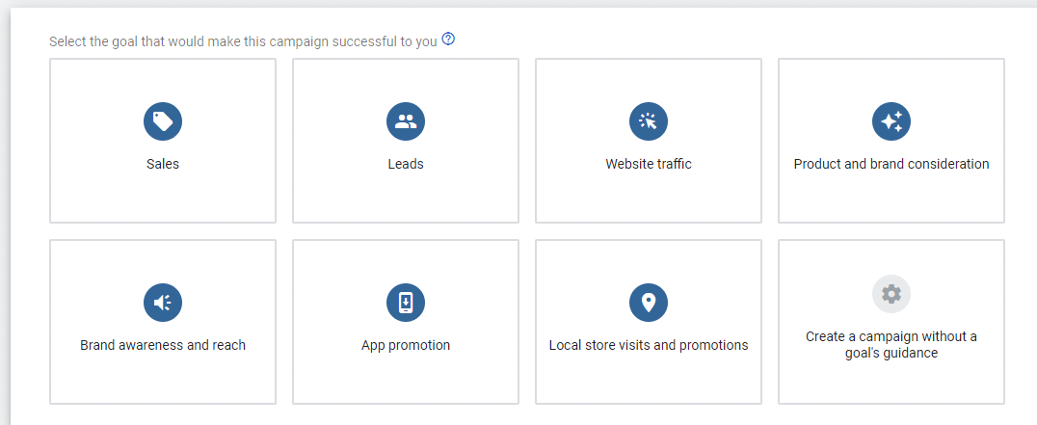The image size is (1037, 425).
Task: Select "Product and brand consideration" label
Action: coord(891,164)
